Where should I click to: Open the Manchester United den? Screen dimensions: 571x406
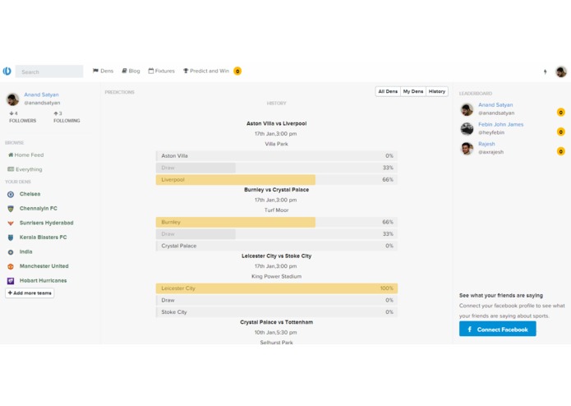point(44,266)
